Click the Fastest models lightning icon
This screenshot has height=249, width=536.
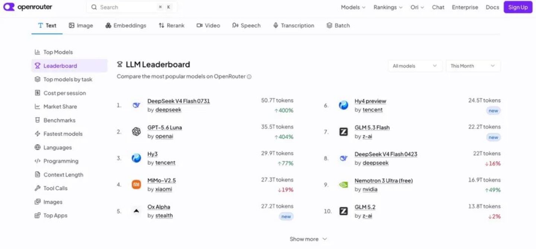(x=37, y=134)
